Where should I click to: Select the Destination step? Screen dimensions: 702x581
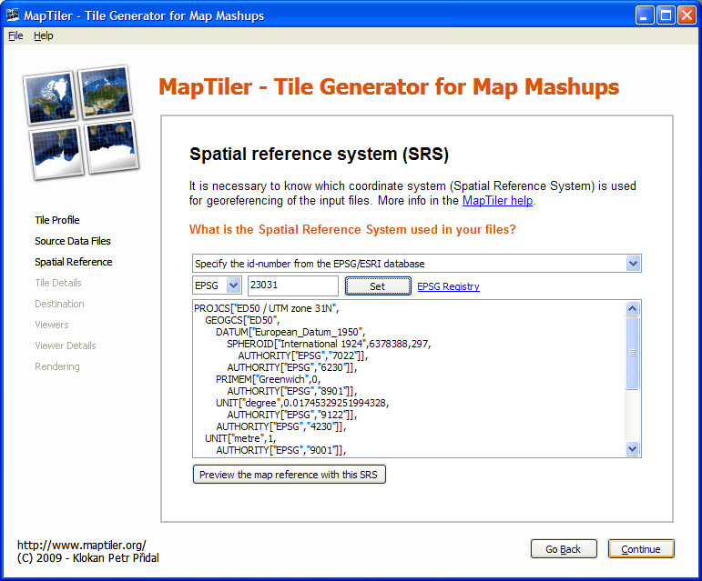coord(59,304)
